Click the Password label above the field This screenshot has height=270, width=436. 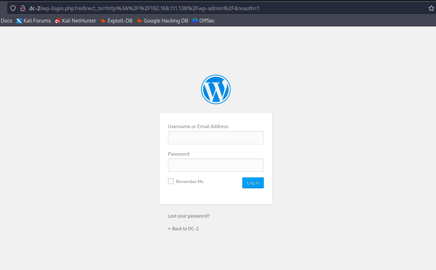179,154
